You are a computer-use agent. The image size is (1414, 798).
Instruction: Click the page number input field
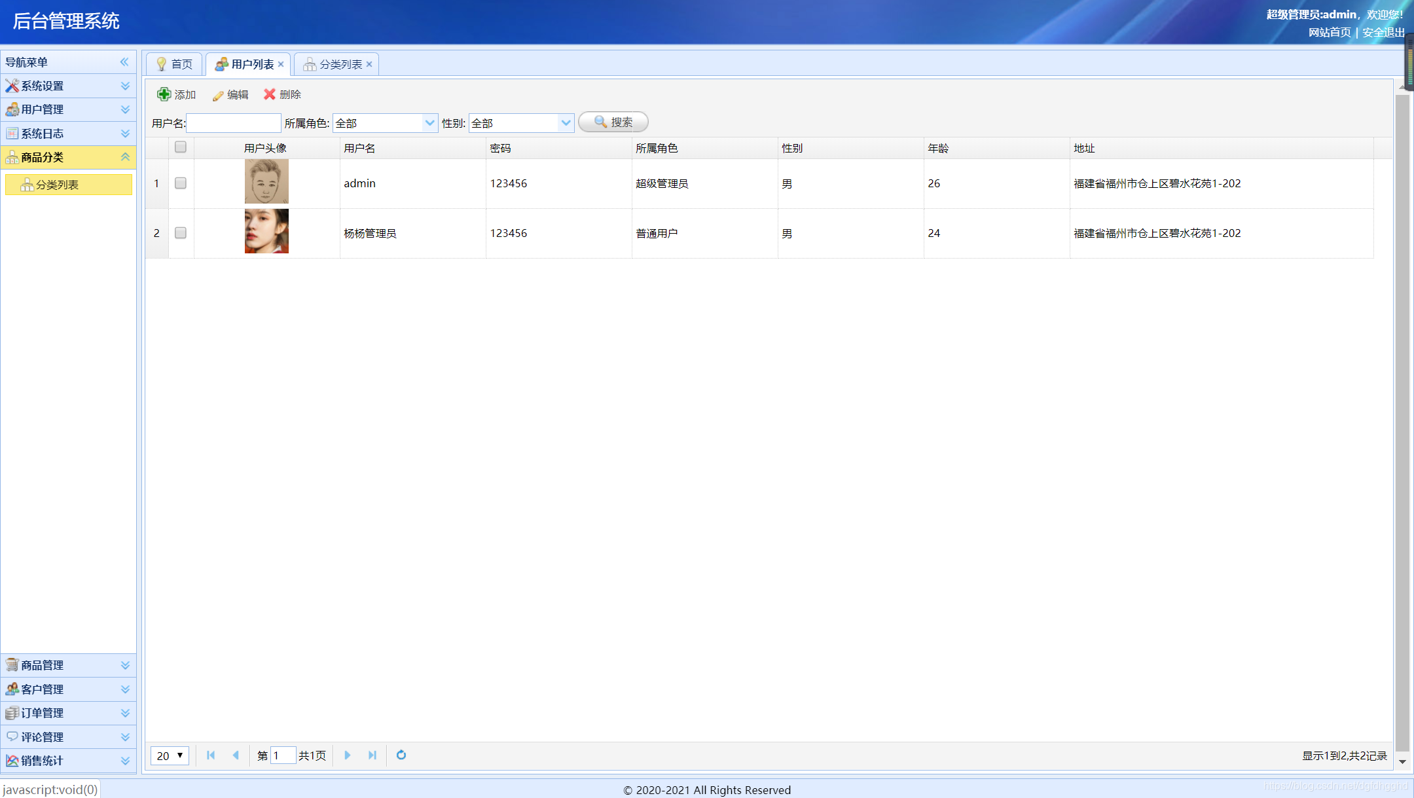click(283, 755)
